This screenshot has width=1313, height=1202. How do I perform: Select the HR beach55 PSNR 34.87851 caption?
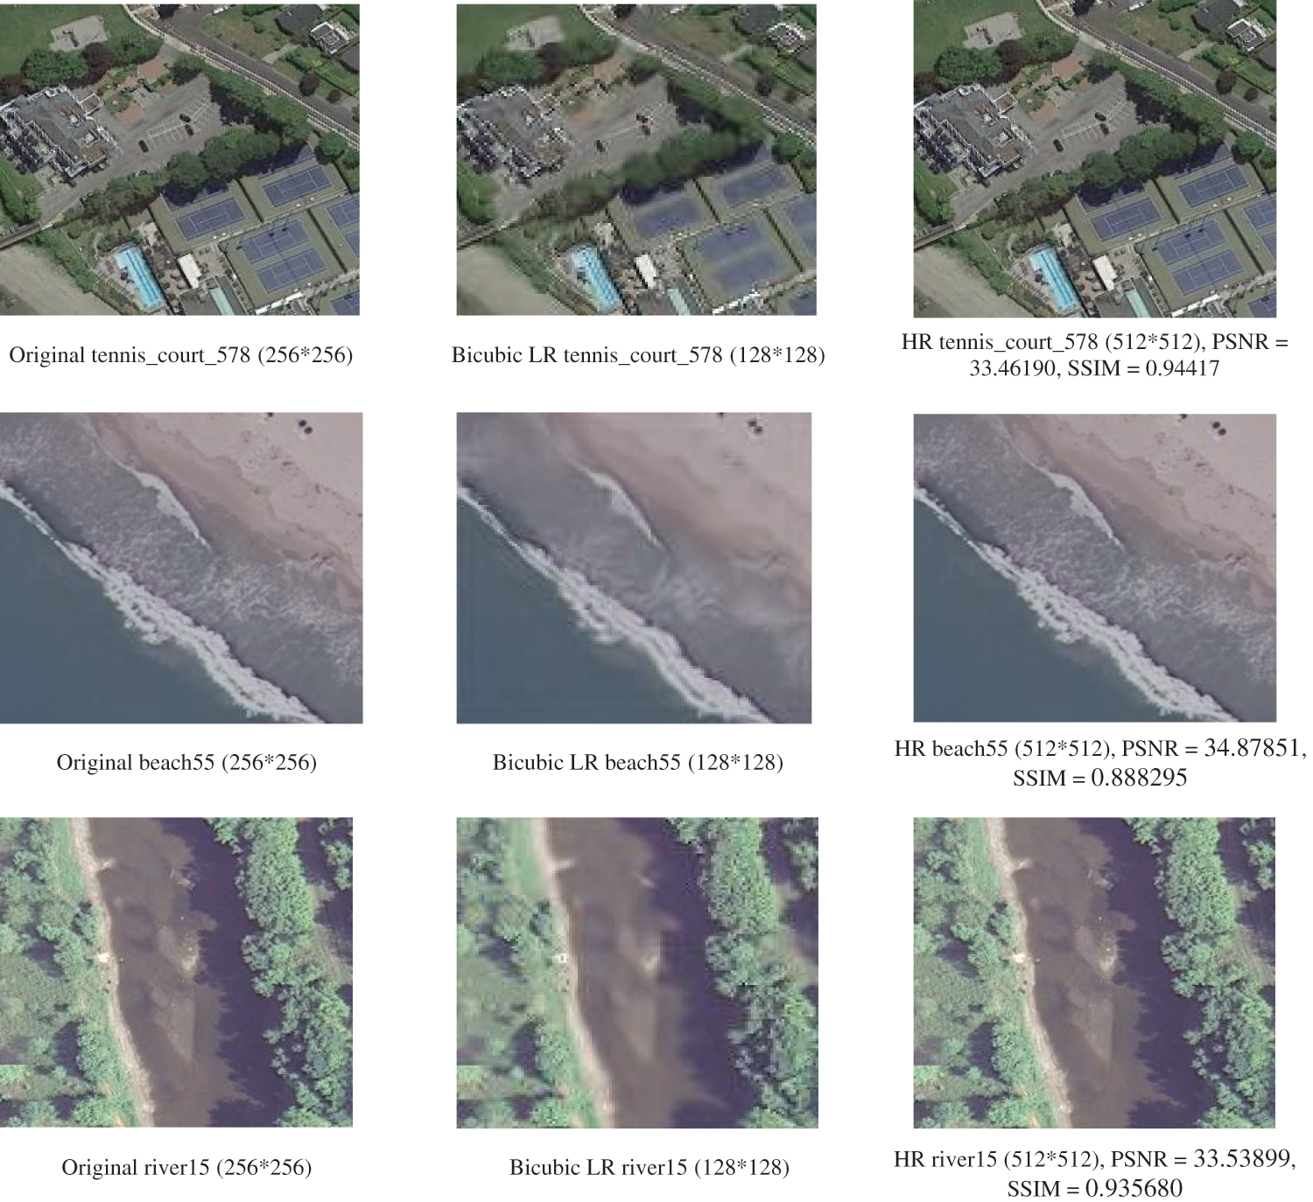(x=1100, y=762)
